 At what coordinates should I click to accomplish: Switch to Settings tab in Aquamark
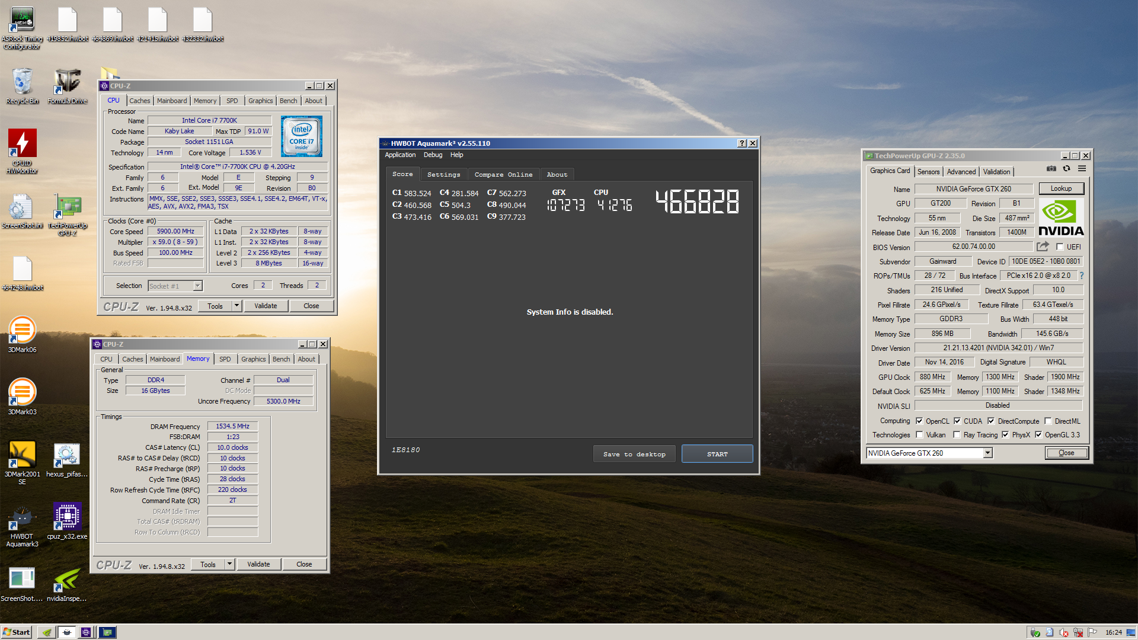coord(443,174)
